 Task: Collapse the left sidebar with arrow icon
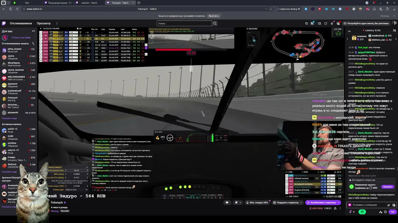click(33, 31)
